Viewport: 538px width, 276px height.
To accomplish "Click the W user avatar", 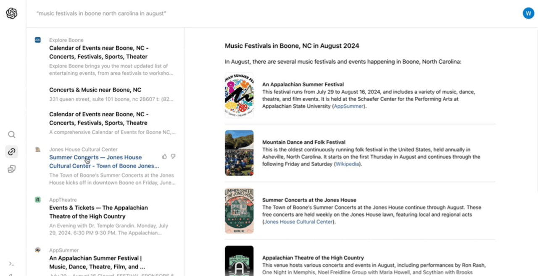I will click(x=528, y=13).
